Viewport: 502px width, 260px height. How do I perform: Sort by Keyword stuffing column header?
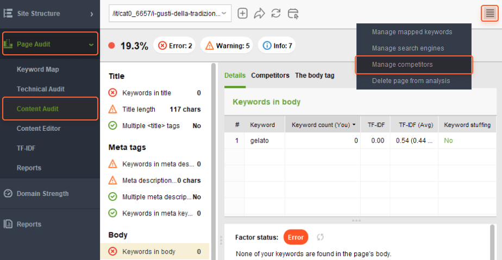tap(467, 125)
